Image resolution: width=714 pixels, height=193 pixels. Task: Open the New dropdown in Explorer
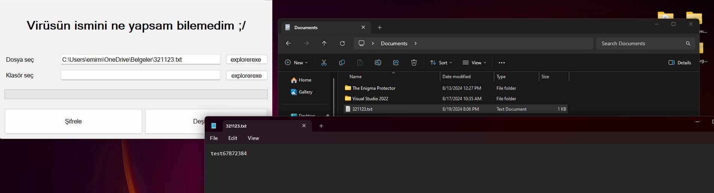(296, 62)
